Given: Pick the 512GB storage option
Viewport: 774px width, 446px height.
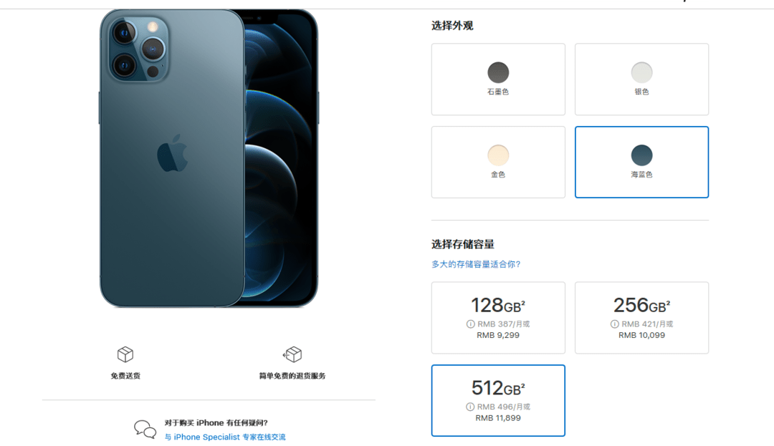Looking at the screenshot, I should tap(498, 401).
